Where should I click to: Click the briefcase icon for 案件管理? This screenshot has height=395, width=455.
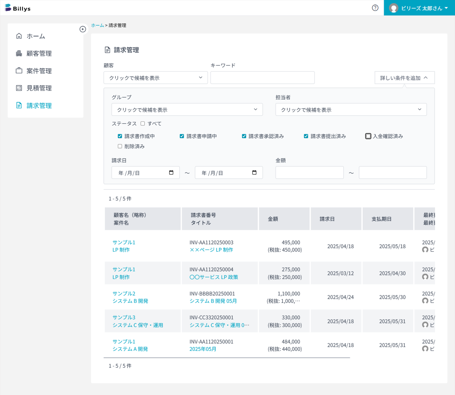(19, 70)
